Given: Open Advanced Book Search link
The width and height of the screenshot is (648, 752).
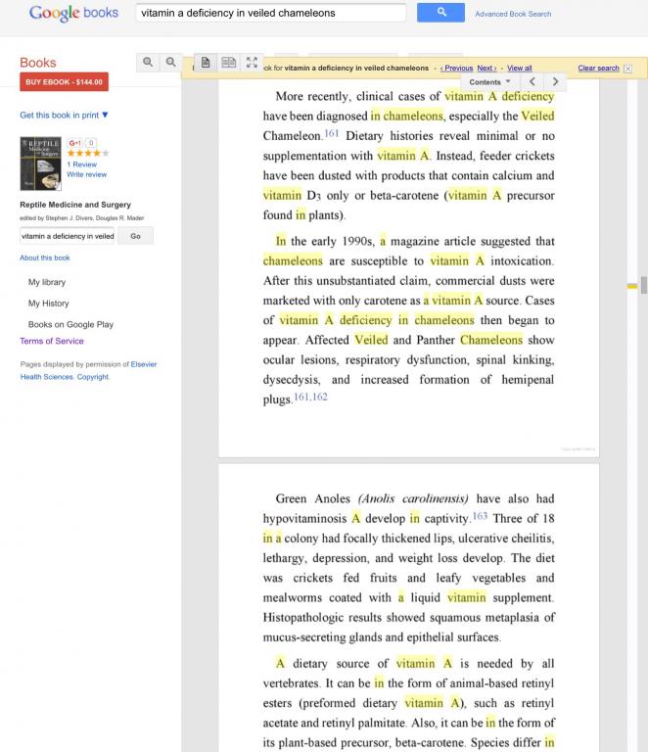Looking at the screenshot, I should tap(513, 14).
